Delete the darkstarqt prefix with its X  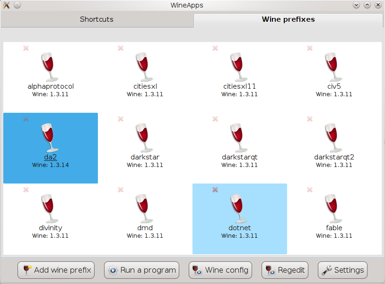click(215, 119)
